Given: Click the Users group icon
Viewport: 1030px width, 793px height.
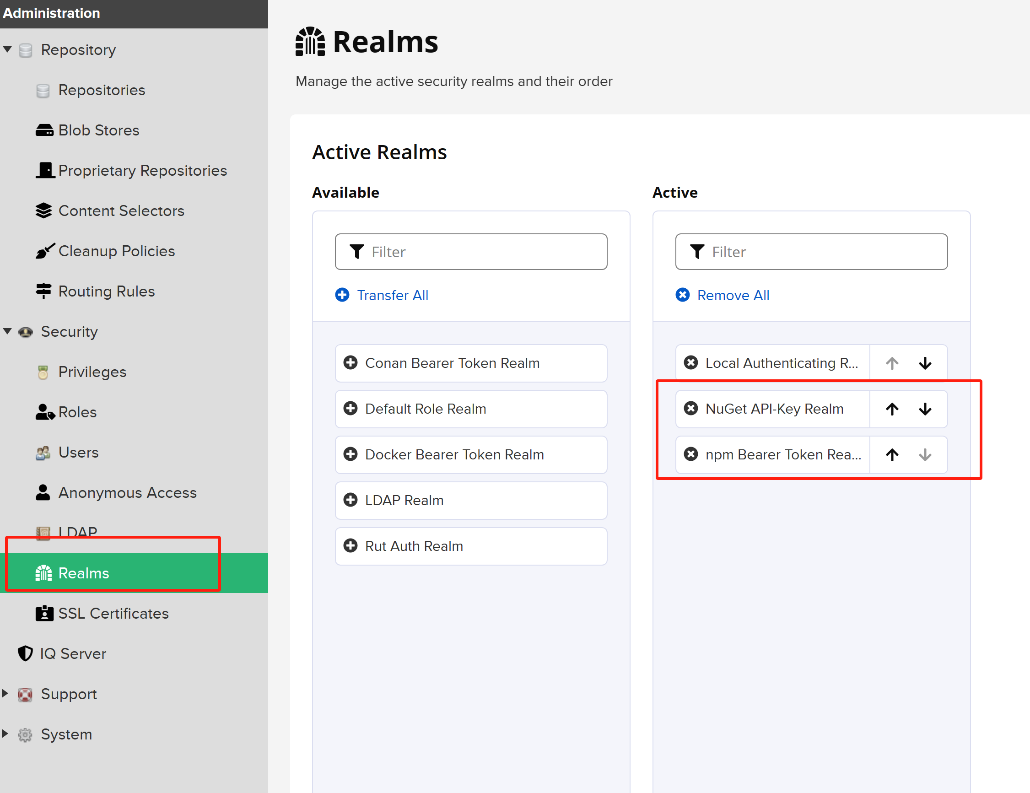Looking at the screenshot, I should click(43, 453).
